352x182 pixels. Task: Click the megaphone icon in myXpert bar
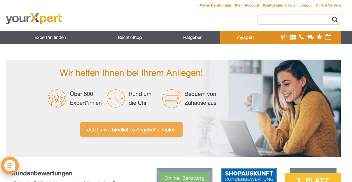click(284, 37)
